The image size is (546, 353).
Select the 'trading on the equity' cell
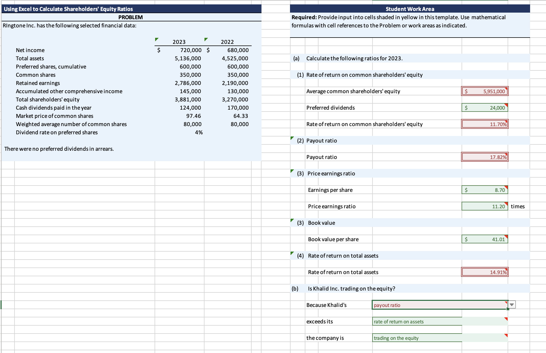coord(440,338)
